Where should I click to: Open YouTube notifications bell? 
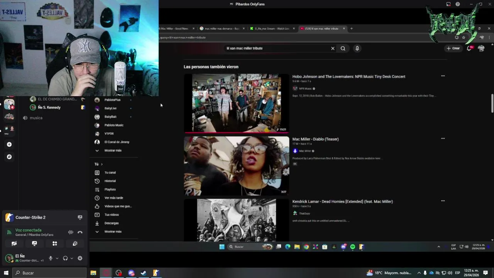click(469, 48)
